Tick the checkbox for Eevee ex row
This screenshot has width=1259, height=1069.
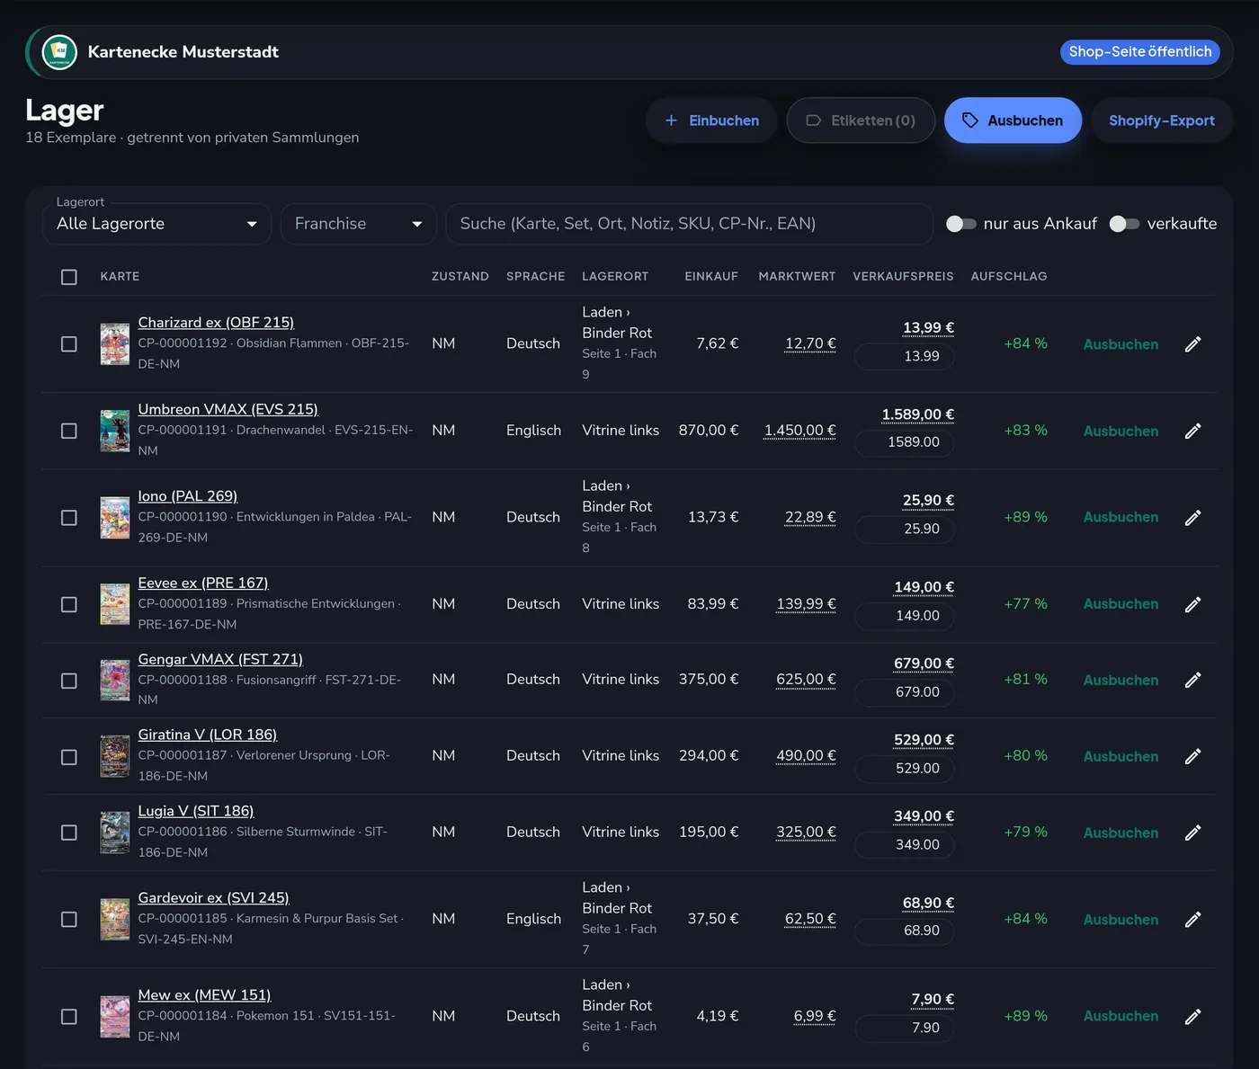(x=68, y=604)
